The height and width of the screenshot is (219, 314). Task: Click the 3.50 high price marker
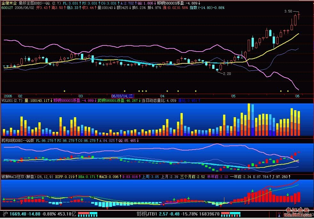pos(288,11)
